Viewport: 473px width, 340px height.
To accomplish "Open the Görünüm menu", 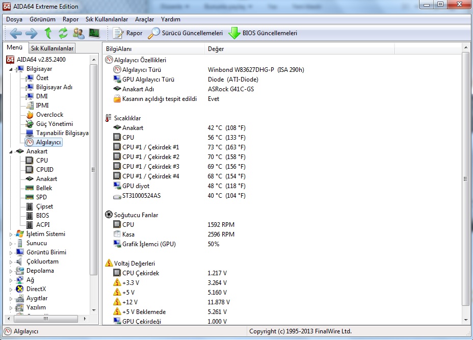I will [x=42, y=19].
